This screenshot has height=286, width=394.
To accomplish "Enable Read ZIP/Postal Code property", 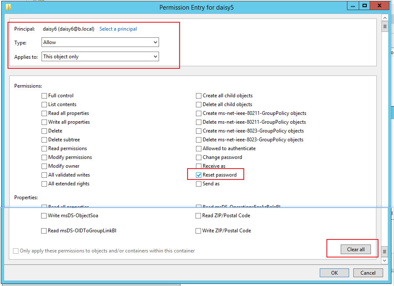I will [x=198, y=216].
